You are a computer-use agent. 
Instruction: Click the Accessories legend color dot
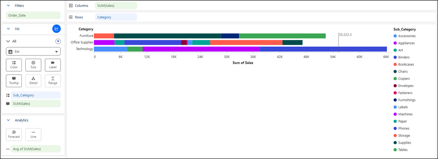click(x=395, y=36)
